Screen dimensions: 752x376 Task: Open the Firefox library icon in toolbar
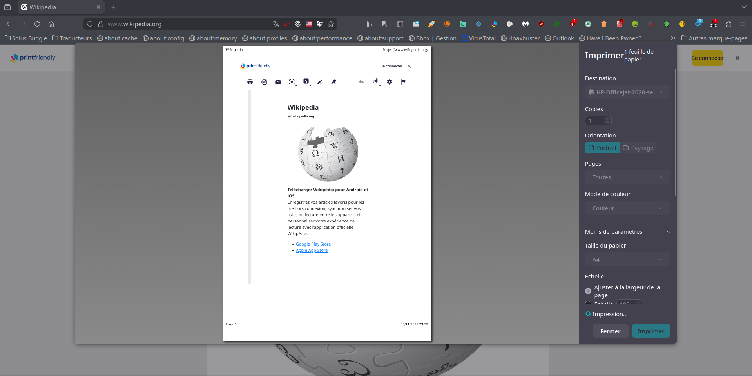point(369,24)
